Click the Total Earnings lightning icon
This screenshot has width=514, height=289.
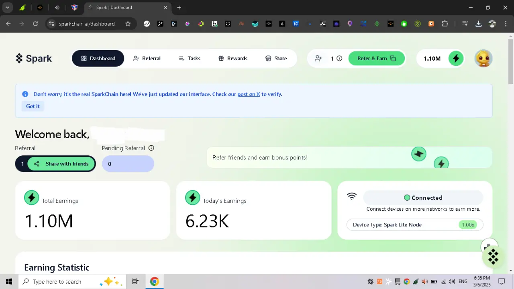tap(32, 197)
